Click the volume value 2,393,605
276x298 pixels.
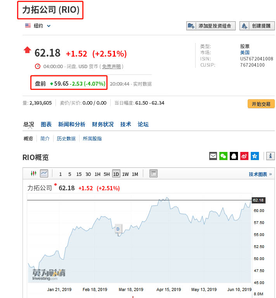click(x=40, y=103)
